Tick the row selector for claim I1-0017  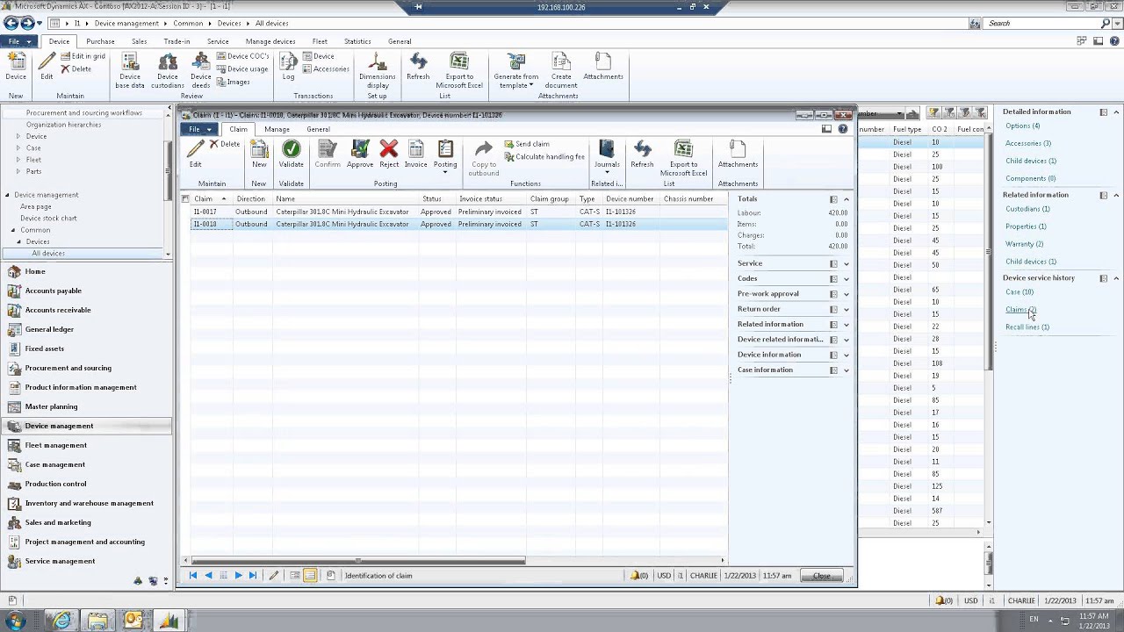pyautogui.click(x=185, y=212)
